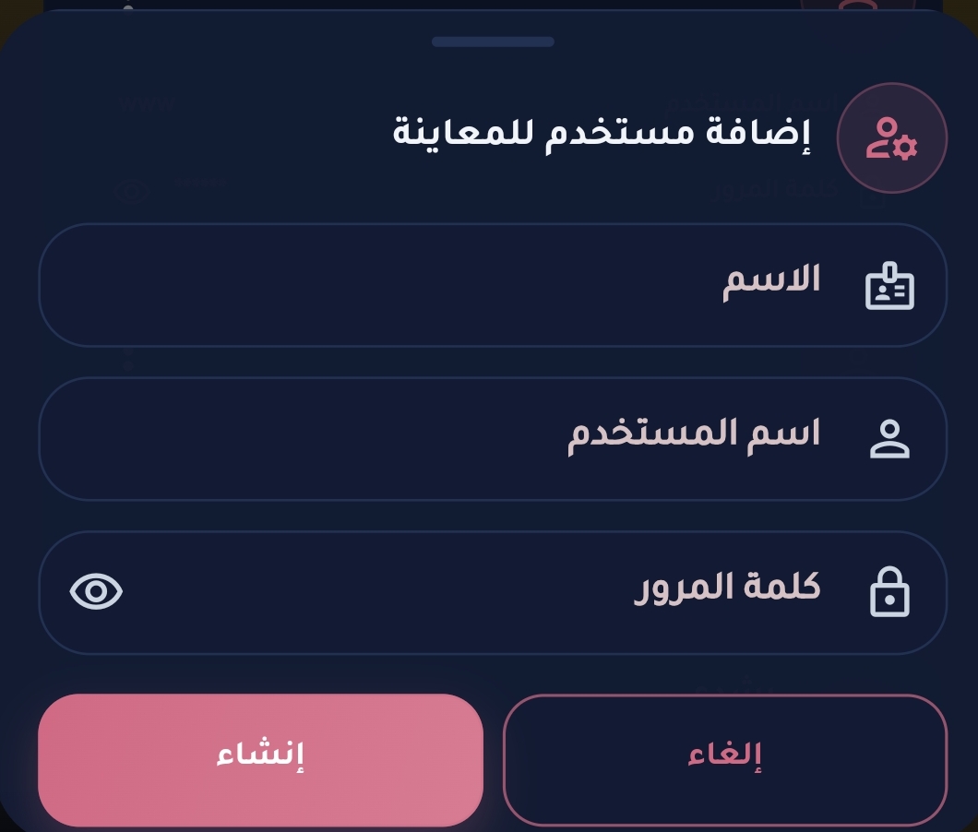Focus the الاسم name input field
Screen dimensions: 978x832
461,285
